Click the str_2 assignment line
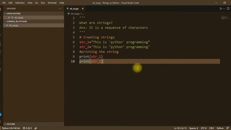Screen dimensions: 231x130 click(114, 47)
